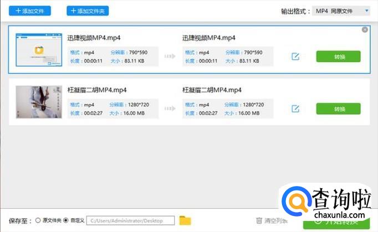Browse output folder via folder icon
The height and width of the screenshot is (232, 378).
(185, 220)
